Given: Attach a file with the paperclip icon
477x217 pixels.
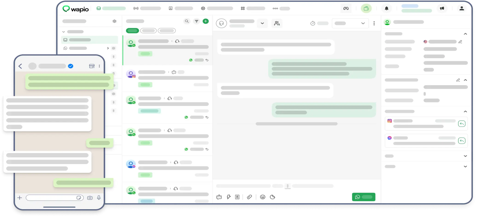Looking at the screenshot, I should [x=249, y=197].
